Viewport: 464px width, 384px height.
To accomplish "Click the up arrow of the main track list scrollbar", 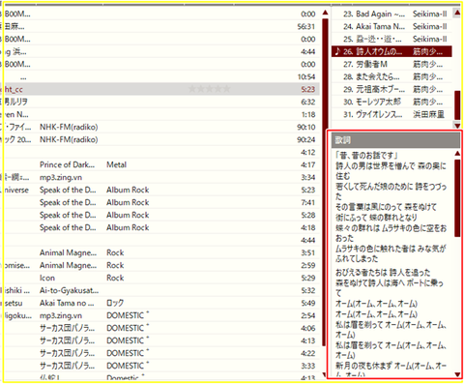I will (325, 13).
